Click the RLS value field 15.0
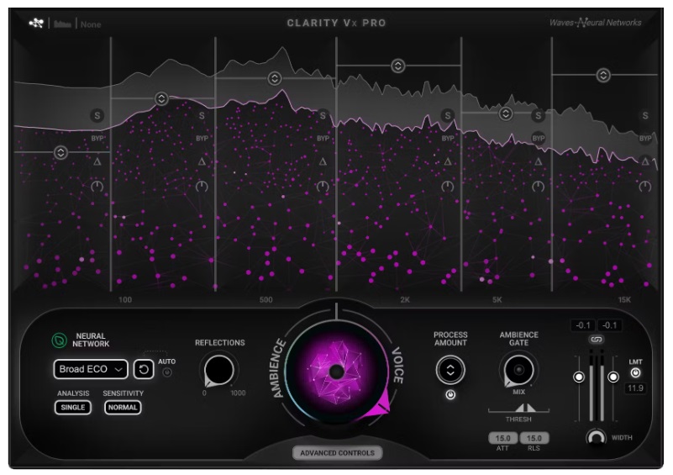 coord(534,438)
